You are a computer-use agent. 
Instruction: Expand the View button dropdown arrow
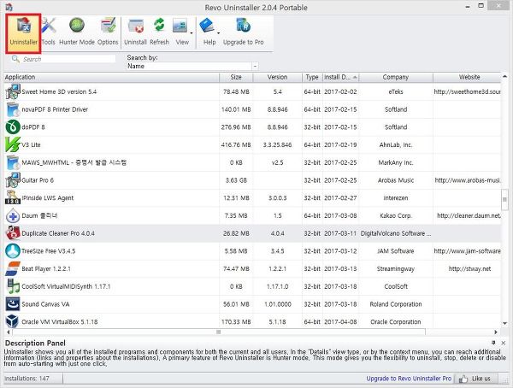(191, 33)
